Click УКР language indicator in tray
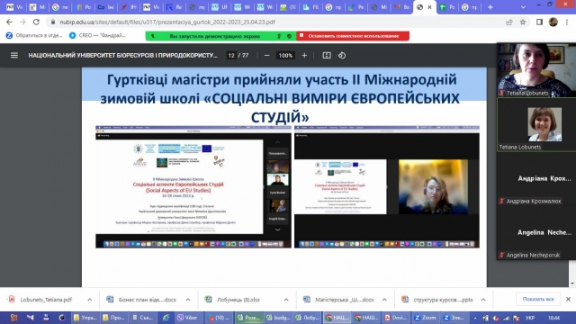The height and width of the screenshot is (324, 576). (x=530, y=318)
